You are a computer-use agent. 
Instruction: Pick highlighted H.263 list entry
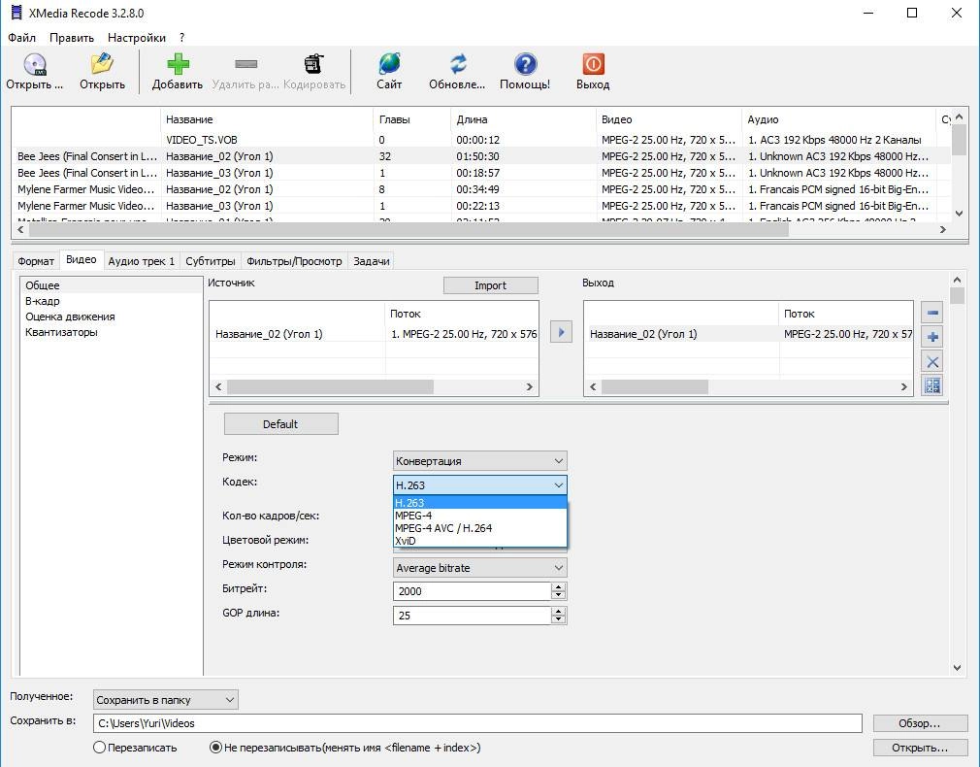pyautogui.click(x=480, y=503)
